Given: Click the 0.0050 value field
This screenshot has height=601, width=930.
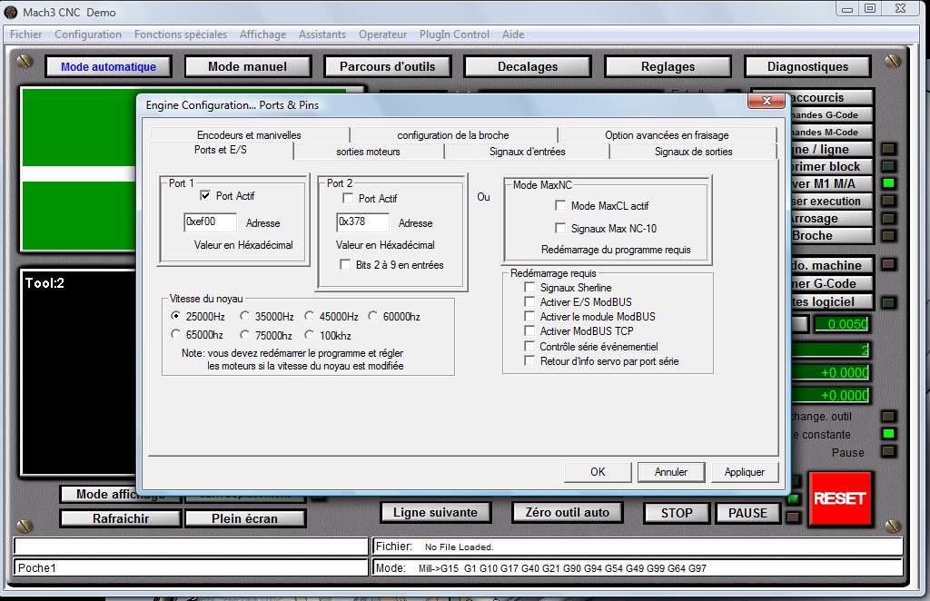Looking at the screenshot, I should coord(842,323).
